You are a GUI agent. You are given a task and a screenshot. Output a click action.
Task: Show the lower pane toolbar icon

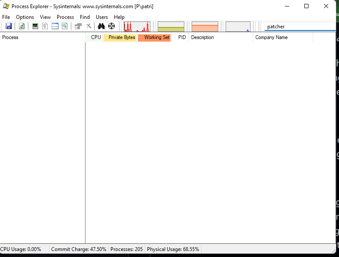pos(55,26)
